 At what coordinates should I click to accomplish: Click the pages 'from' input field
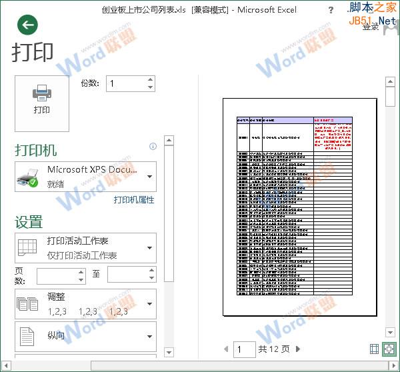tap(57, 276)
